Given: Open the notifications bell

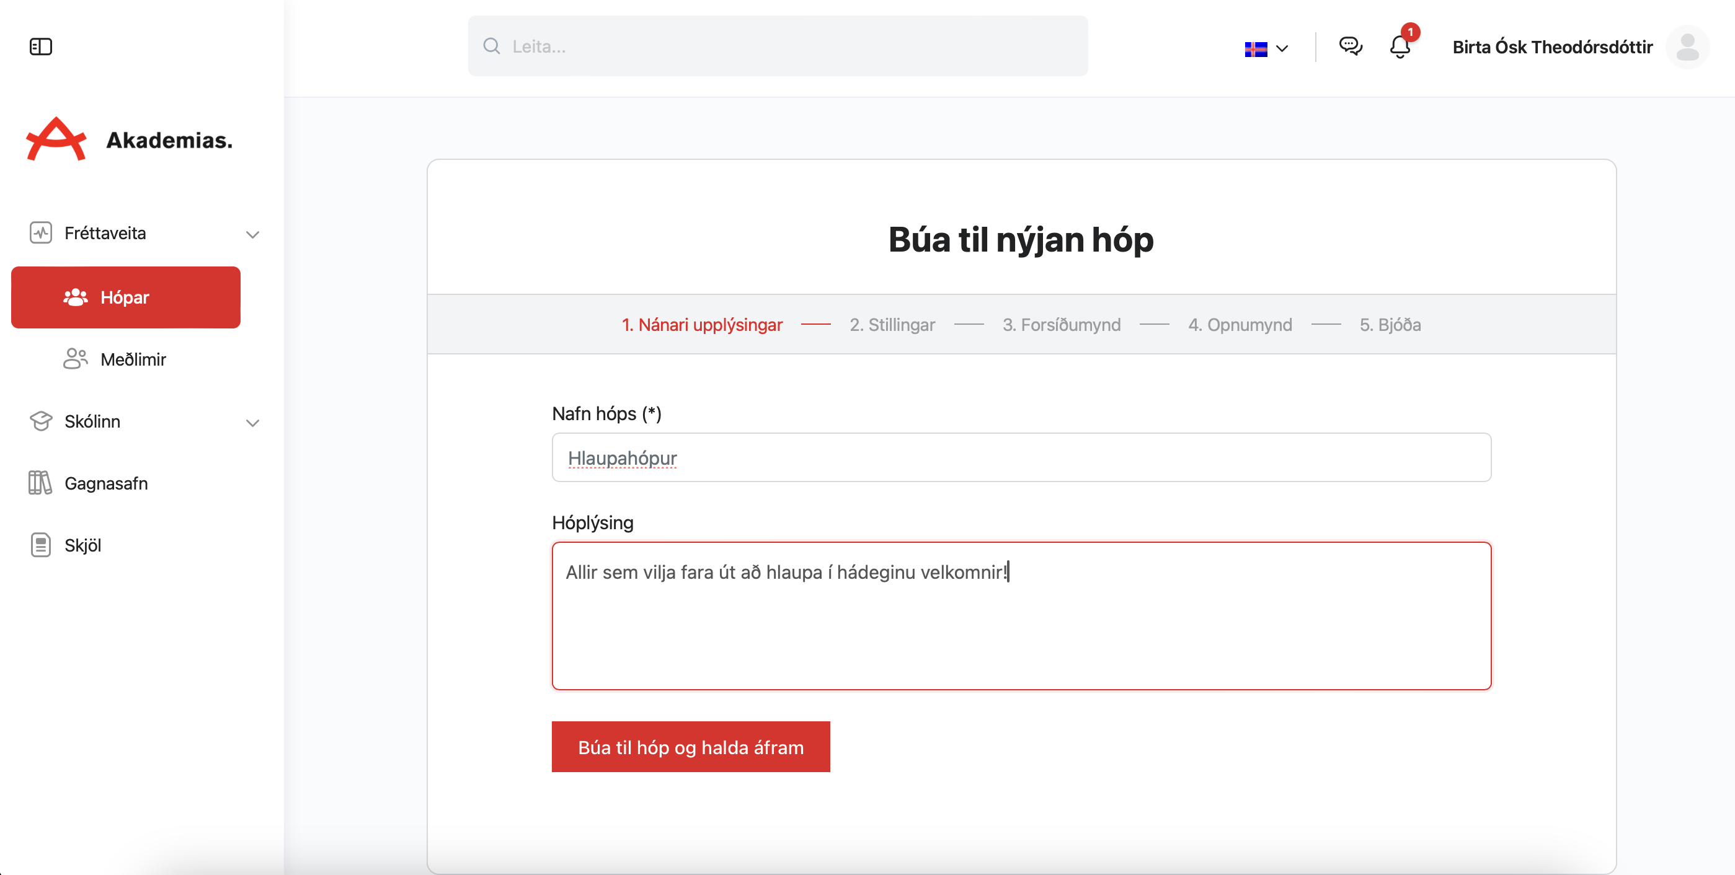Looking at the screenshot, I should coord(1400,46).
